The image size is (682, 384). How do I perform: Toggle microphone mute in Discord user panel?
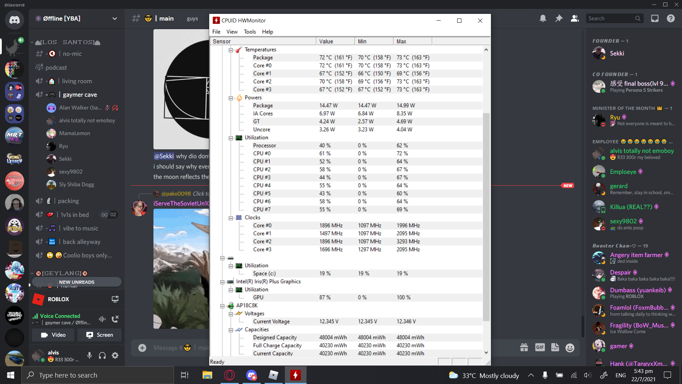point(90,355)
